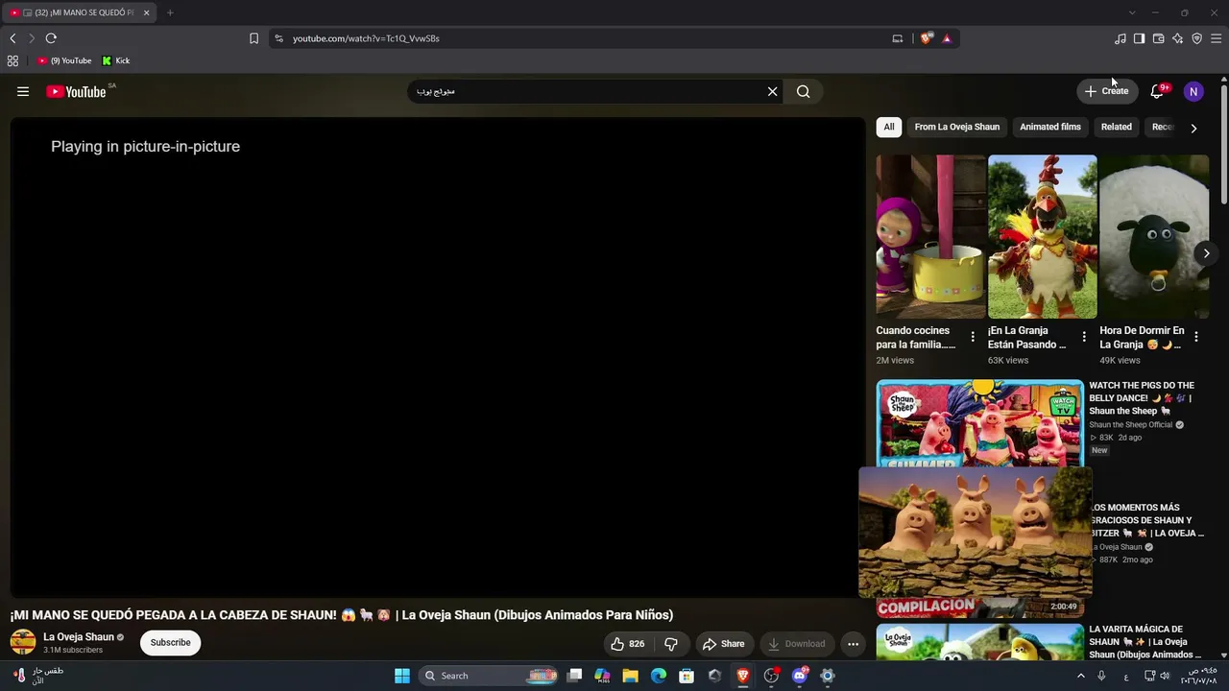This screenshot has height=691, width=1229.
Task: Dislike this video
Action: coord(671,644)
